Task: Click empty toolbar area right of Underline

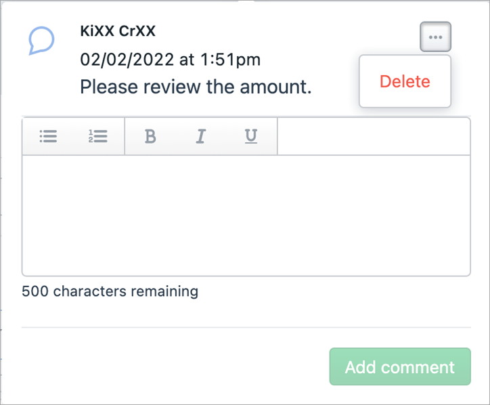Action: (374, 136)
